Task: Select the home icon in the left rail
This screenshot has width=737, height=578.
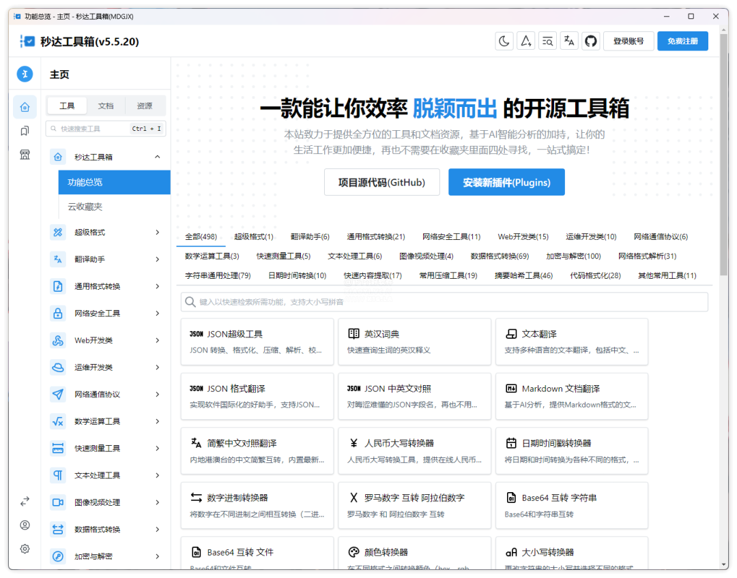Action: pos(25,107)
